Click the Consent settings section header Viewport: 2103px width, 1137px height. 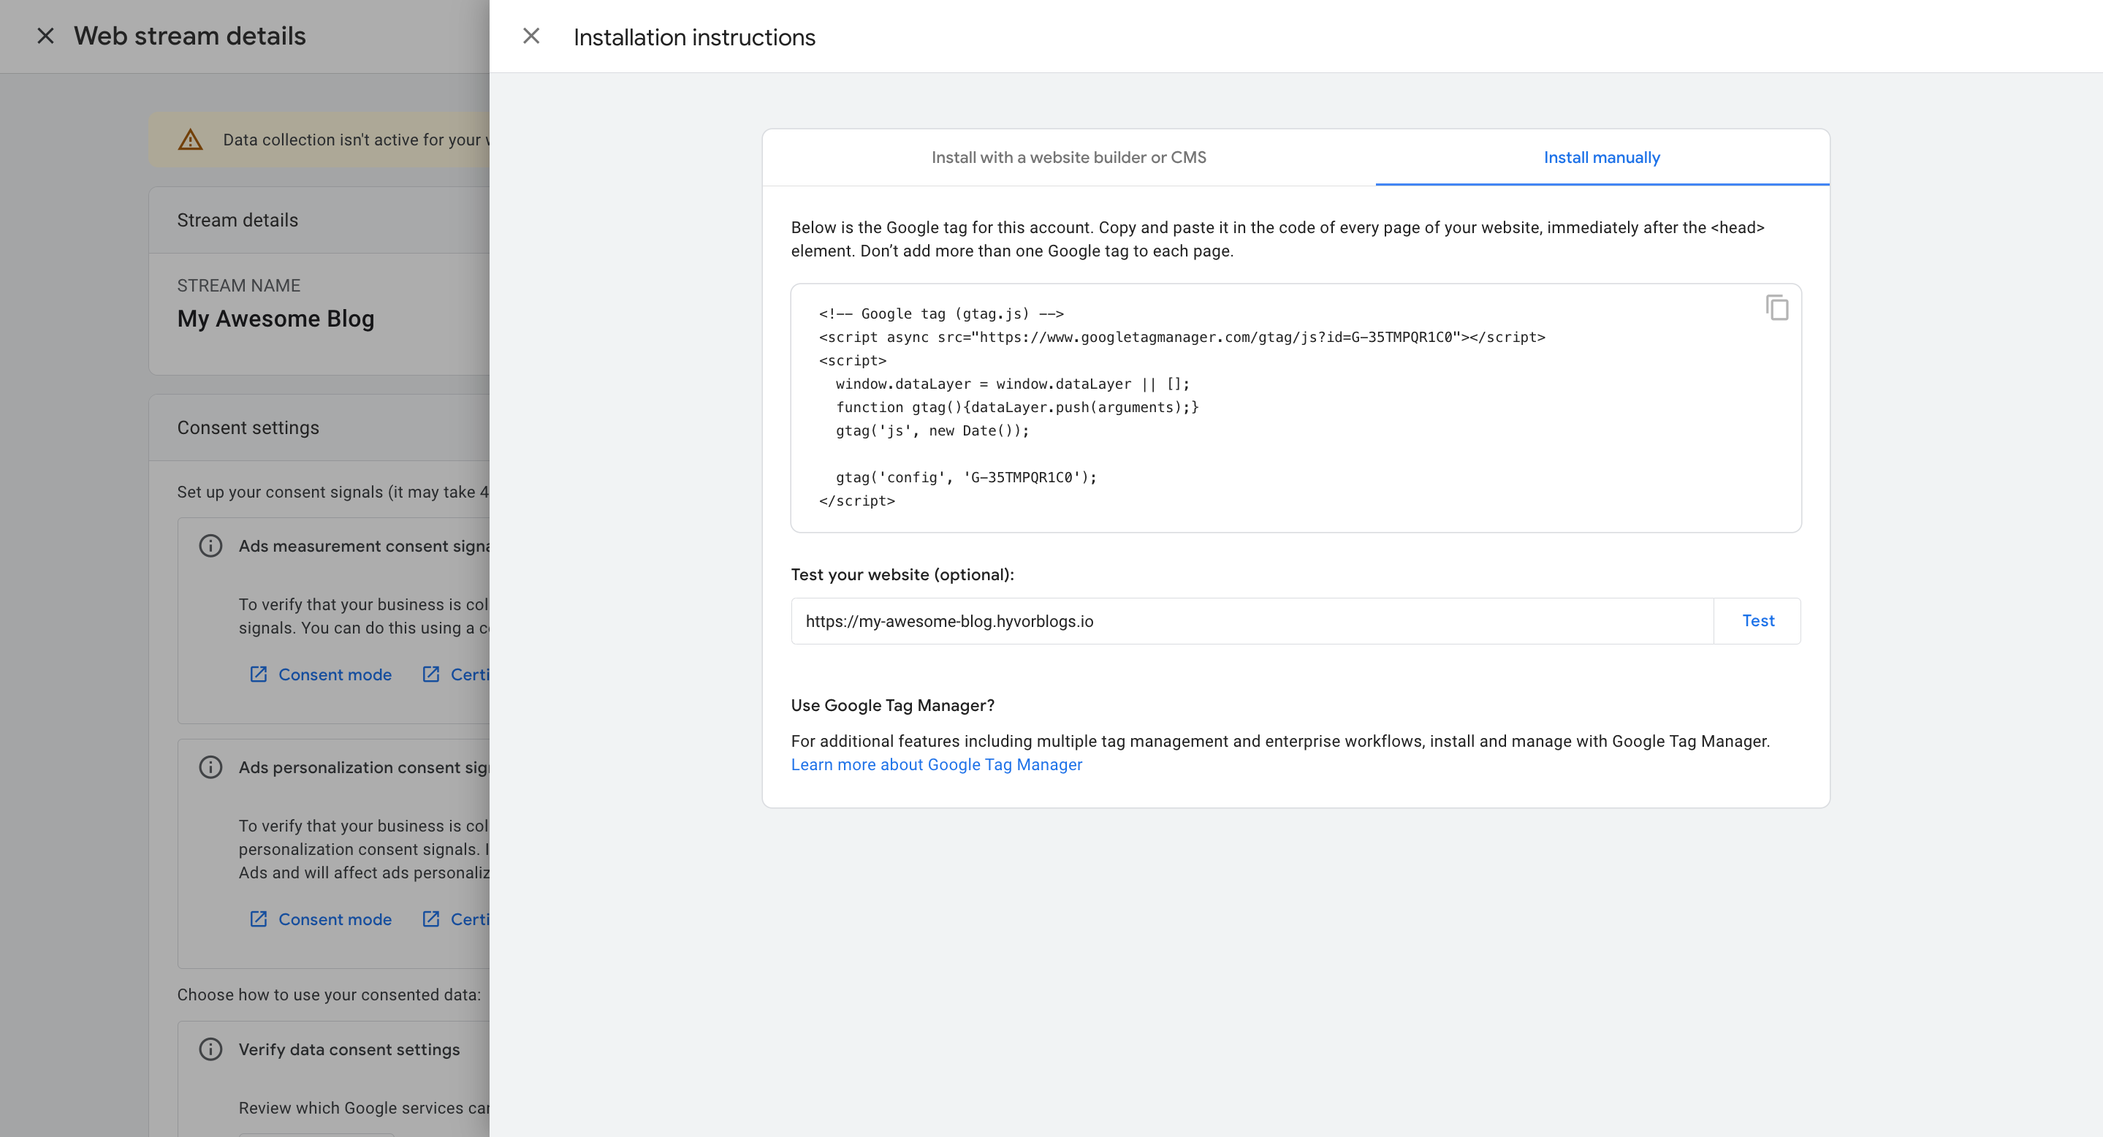[248, 427]
